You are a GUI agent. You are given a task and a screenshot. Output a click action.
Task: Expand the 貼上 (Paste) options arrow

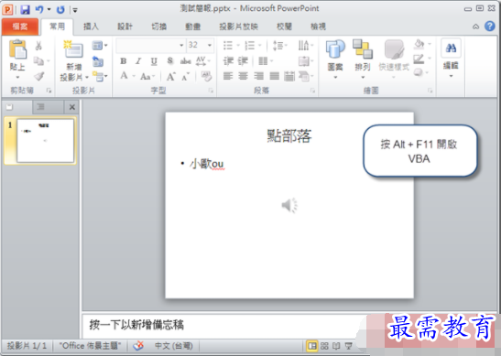tap(17, 77)
